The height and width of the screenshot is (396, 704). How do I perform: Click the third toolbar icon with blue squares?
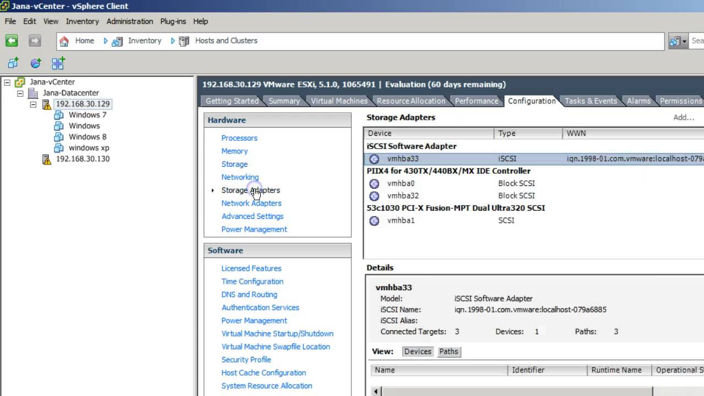[x=58, y=63]
